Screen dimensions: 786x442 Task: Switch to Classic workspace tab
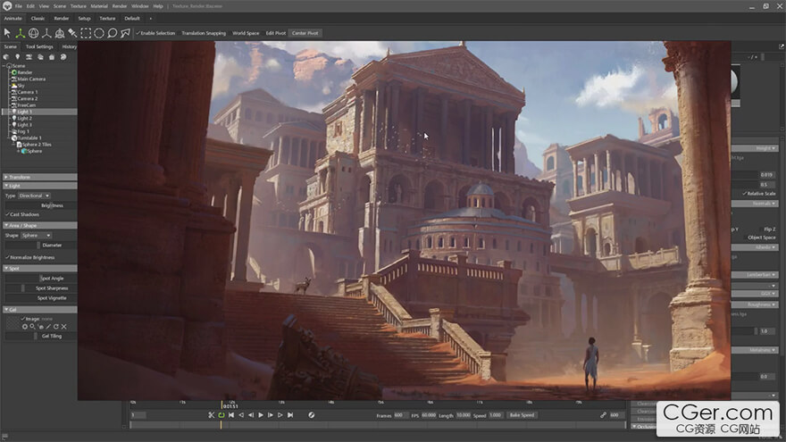[38, 19]
